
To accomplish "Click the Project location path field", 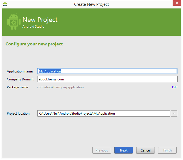I will 104,113.
